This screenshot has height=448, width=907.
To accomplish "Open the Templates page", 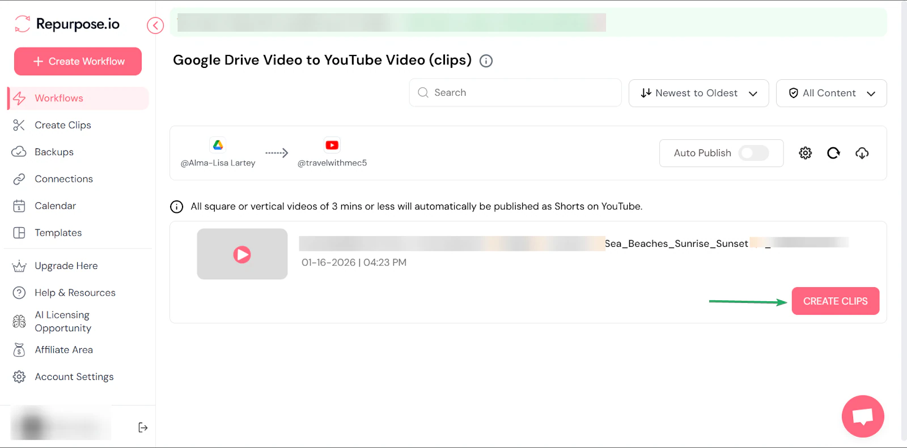I will click(58, 233).
